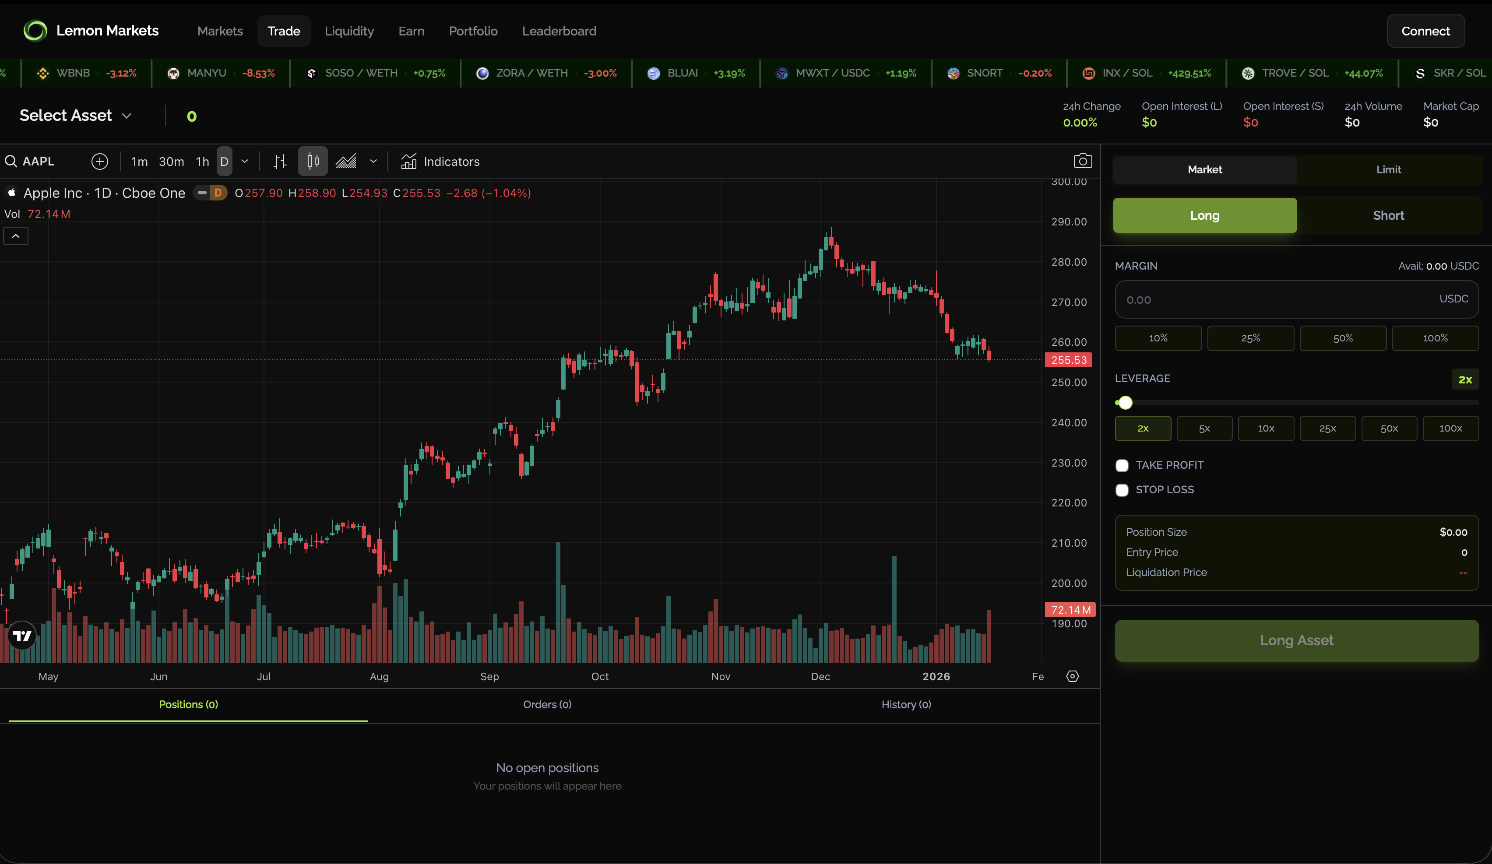Select the candlestick chart style icon

click(x=313, y=162)
